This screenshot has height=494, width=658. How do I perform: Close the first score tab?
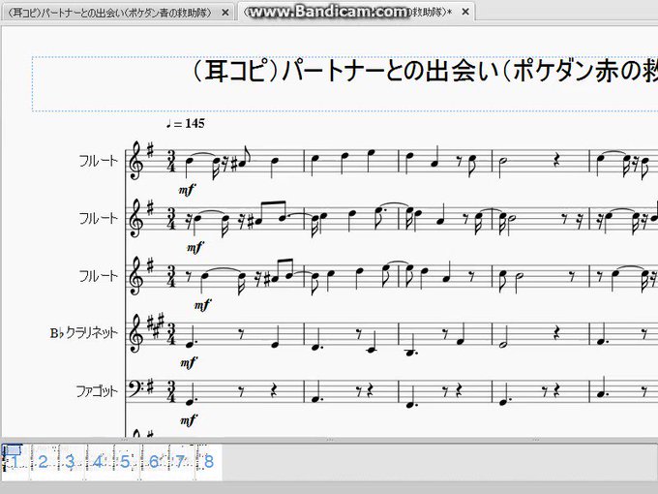point(225,13)
